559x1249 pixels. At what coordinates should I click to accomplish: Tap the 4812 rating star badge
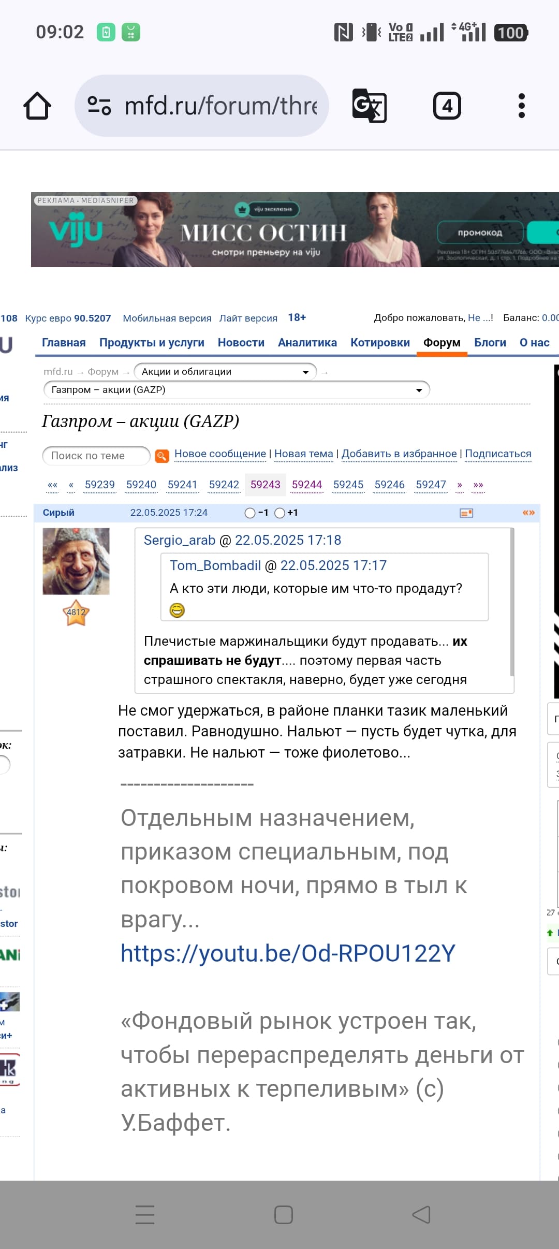pyautogui.click(x=76, y=613)
